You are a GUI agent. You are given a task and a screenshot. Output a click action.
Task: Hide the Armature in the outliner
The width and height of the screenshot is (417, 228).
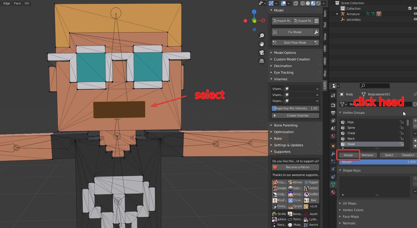(415, 14)
